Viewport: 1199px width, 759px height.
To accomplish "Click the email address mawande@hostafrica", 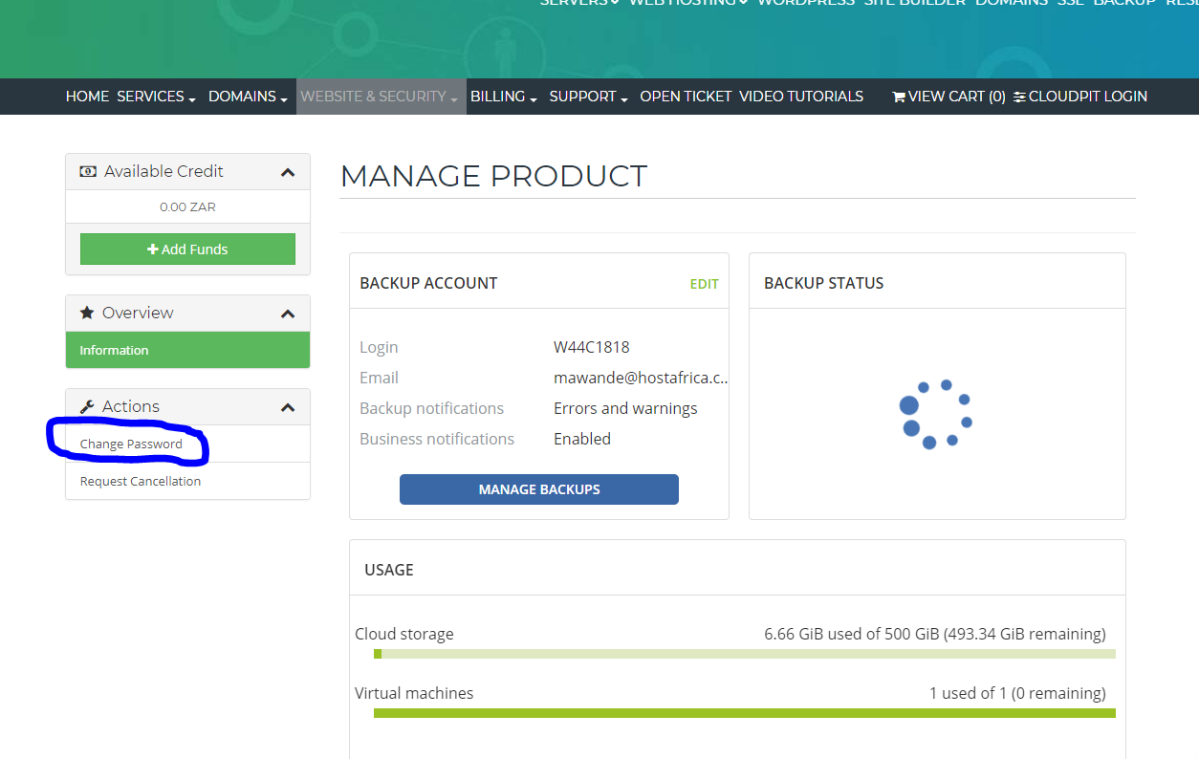I will click(x=641, y=378).
